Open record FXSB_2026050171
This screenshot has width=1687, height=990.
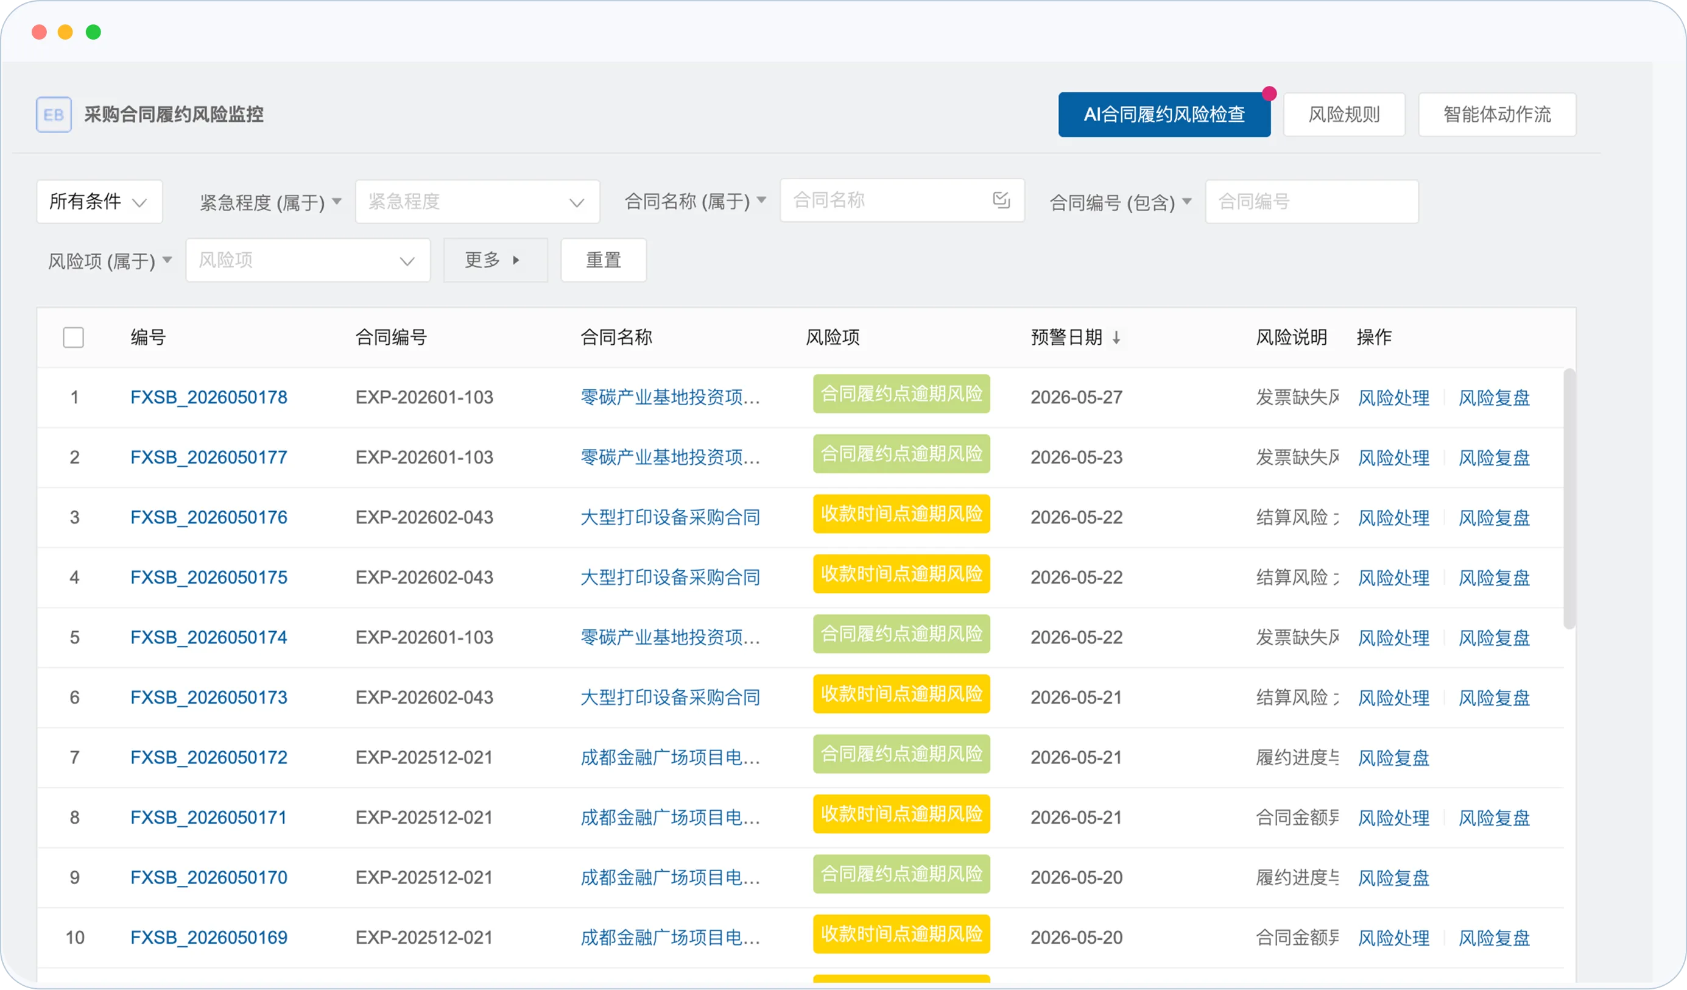209,818
